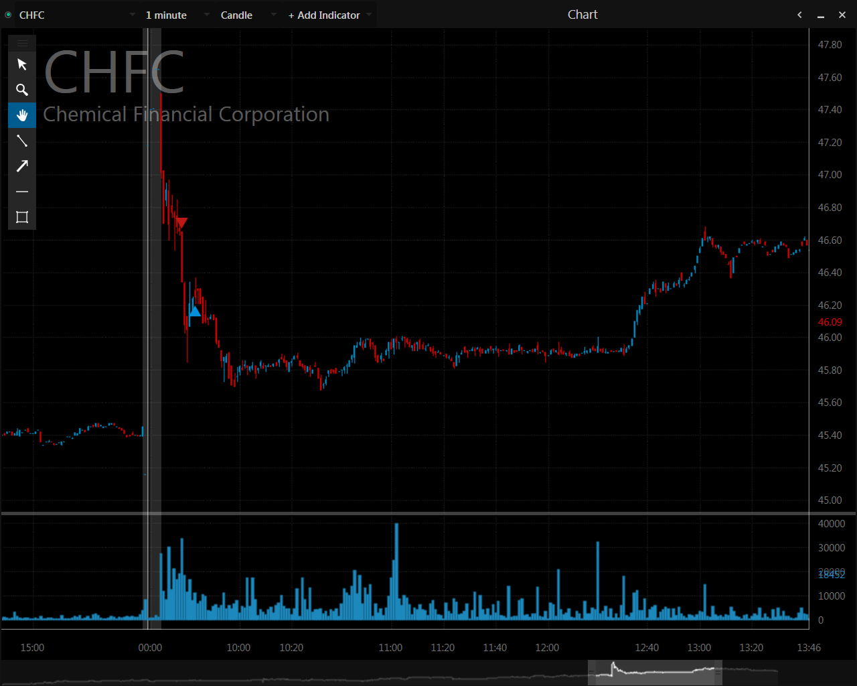This screenshot has height=686, width=857.
Task: Expand the CHFC symbol dropdown arrow
Action: 132,15
